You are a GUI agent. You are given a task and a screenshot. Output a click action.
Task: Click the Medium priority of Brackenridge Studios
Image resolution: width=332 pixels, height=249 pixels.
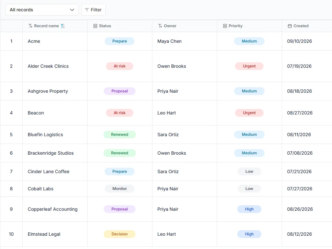[x=249, y=153]
